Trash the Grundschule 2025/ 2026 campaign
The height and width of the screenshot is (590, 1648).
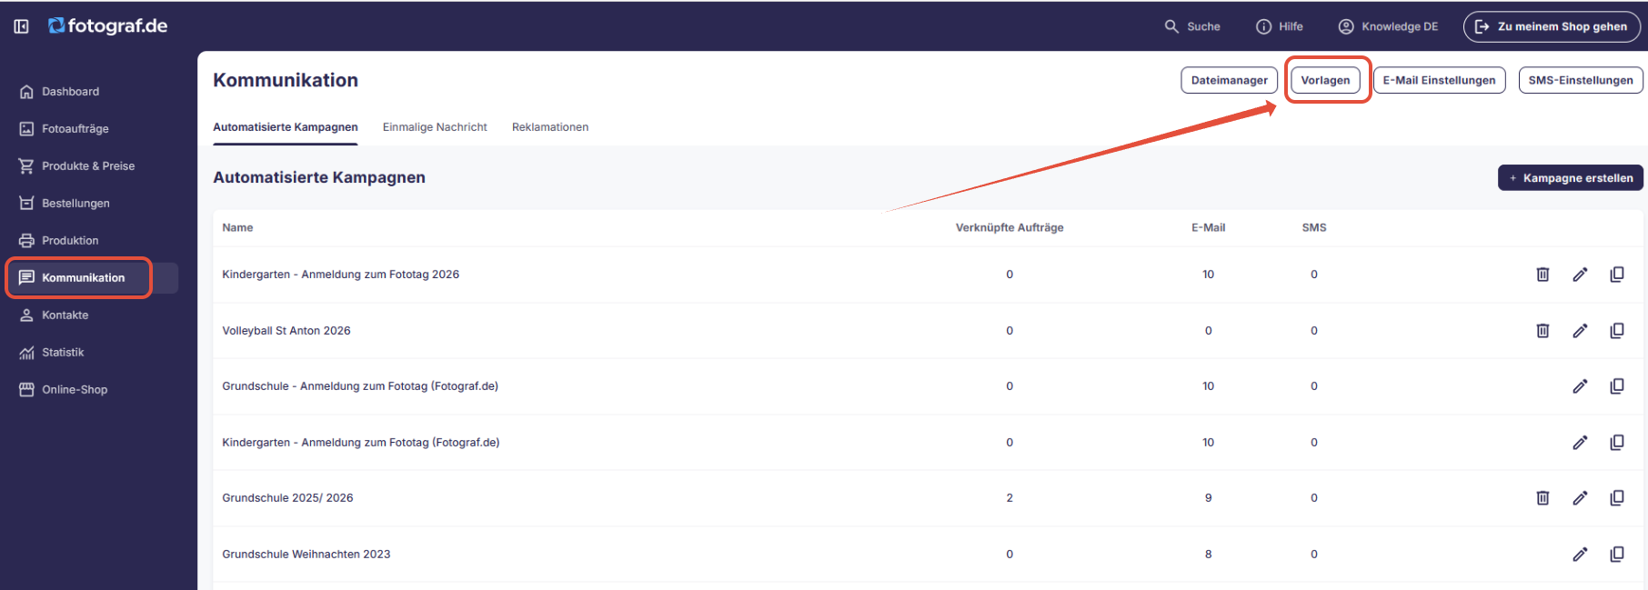click(1542, 498)
